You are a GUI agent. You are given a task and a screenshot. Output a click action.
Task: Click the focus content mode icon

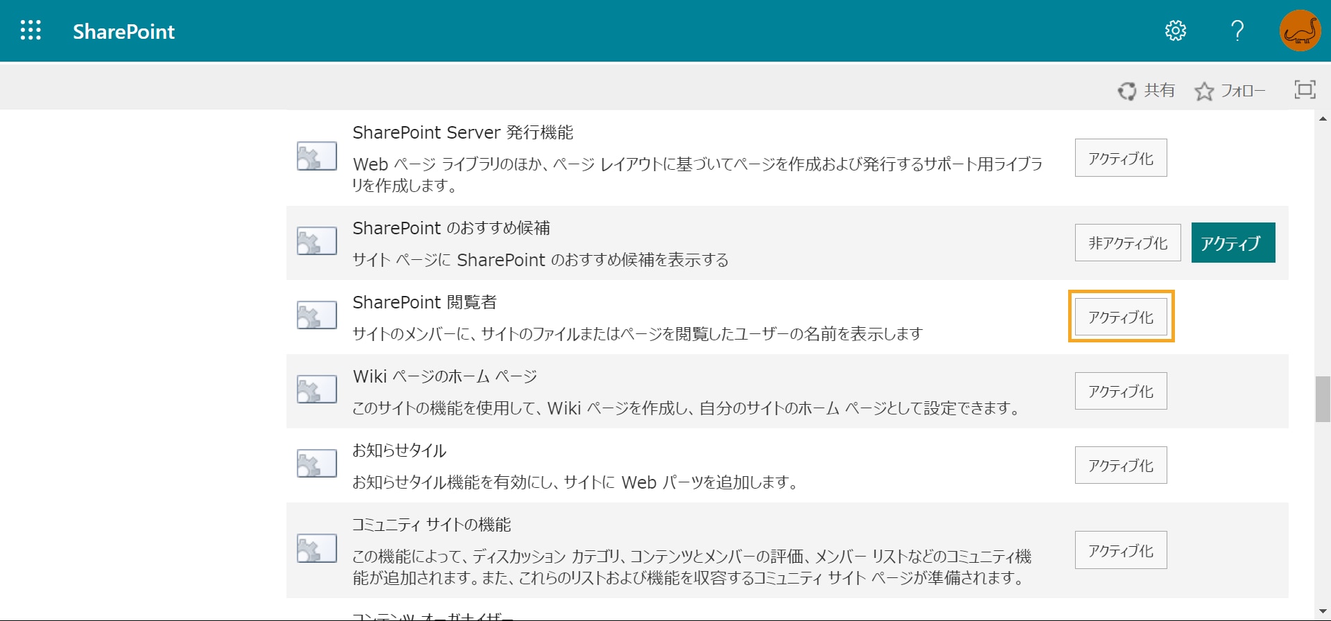(x=1305, y=89)
